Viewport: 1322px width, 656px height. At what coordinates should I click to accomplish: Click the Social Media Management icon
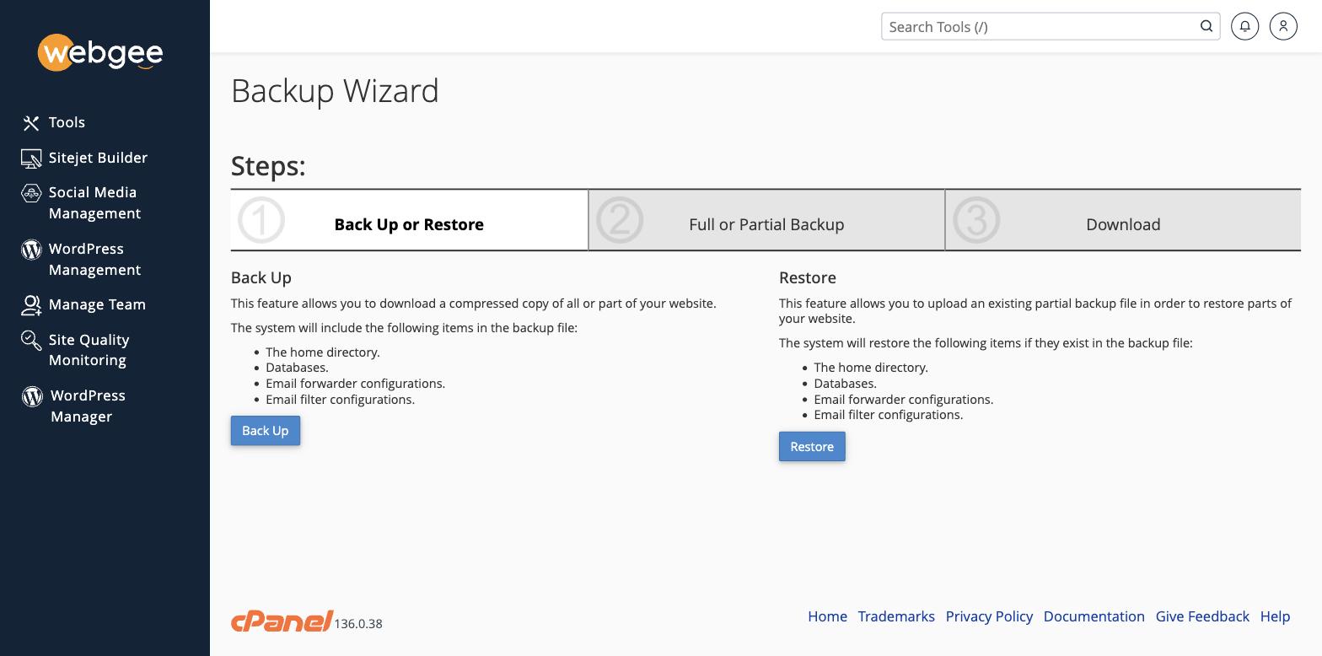31,193
